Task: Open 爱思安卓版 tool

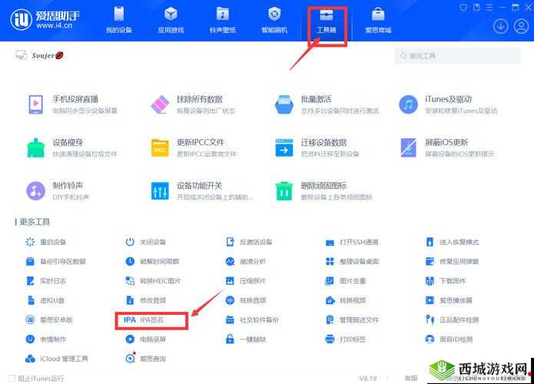Action: (49, 319)
